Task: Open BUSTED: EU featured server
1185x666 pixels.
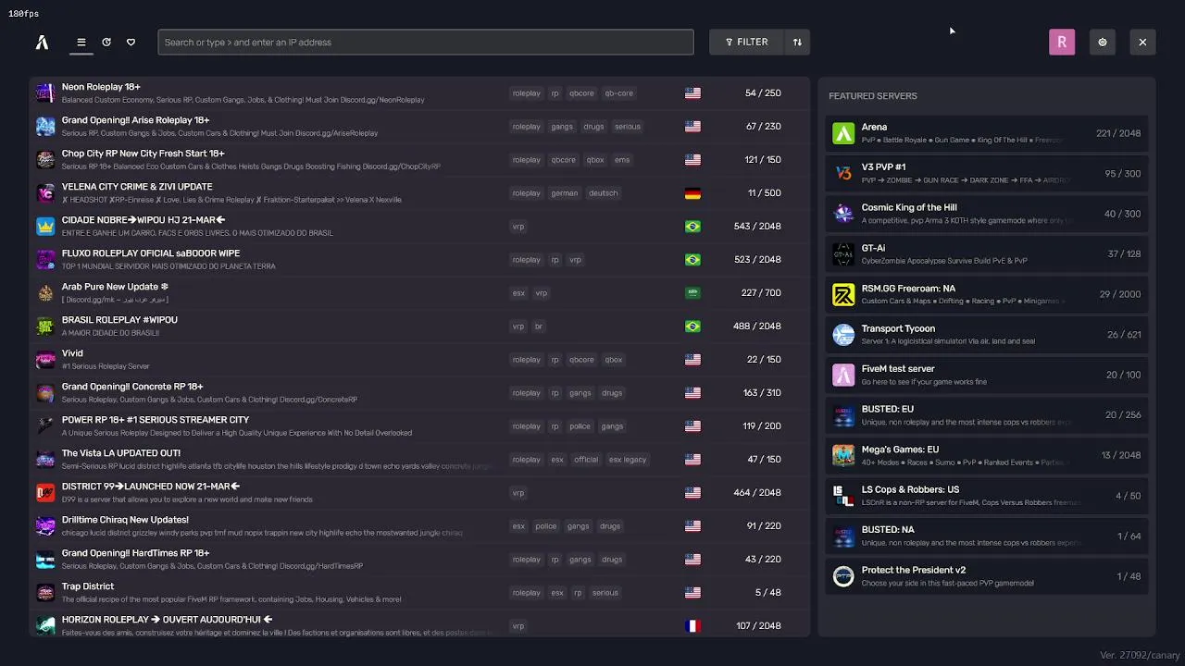Action: click(987, 415)
